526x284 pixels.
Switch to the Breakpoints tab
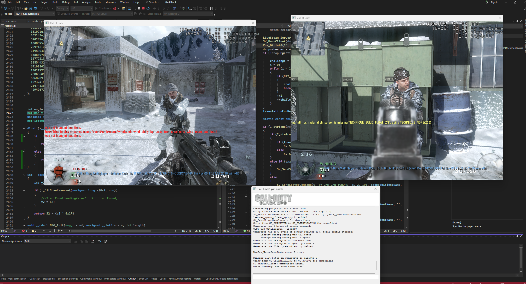coord(49,279)
